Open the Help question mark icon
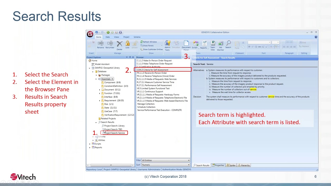 click(x=316, y=37)
